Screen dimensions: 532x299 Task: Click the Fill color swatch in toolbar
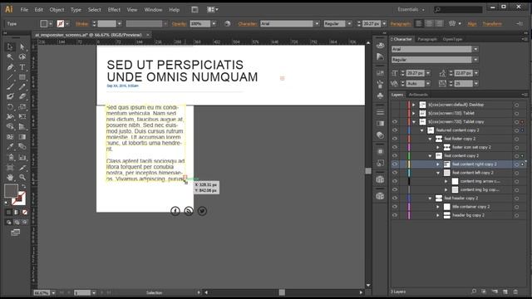tap(11, 190)
